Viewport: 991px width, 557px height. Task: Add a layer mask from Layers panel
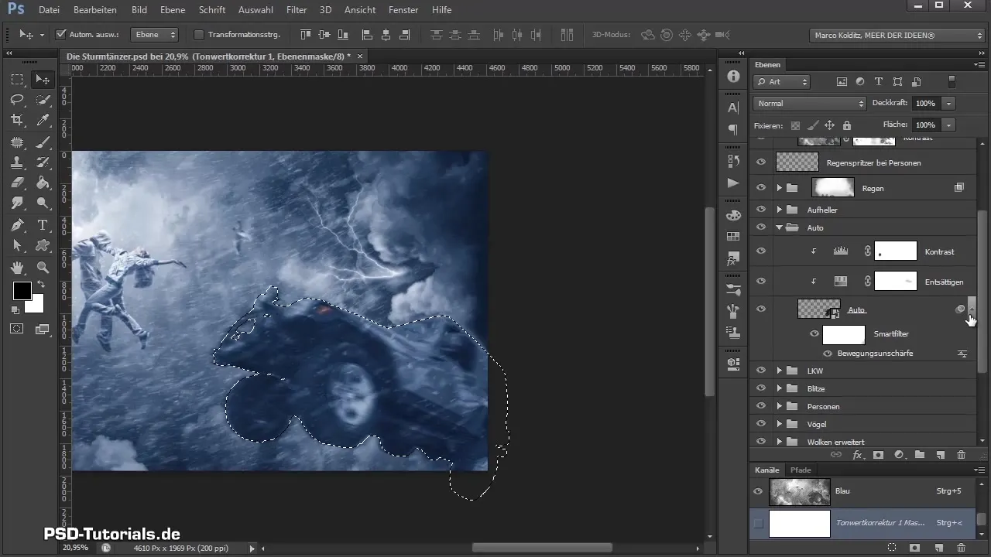[x=879, y=456]
